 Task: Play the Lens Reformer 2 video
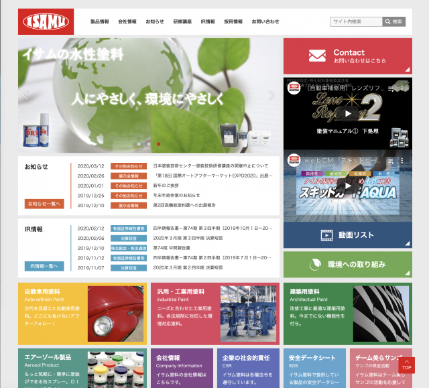click(348, 113)
